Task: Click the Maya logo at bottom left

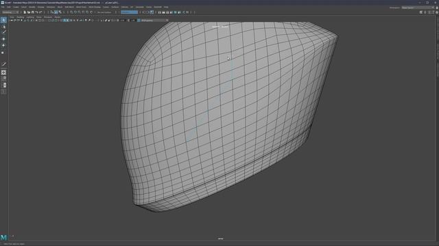Action: pos(3,237)
